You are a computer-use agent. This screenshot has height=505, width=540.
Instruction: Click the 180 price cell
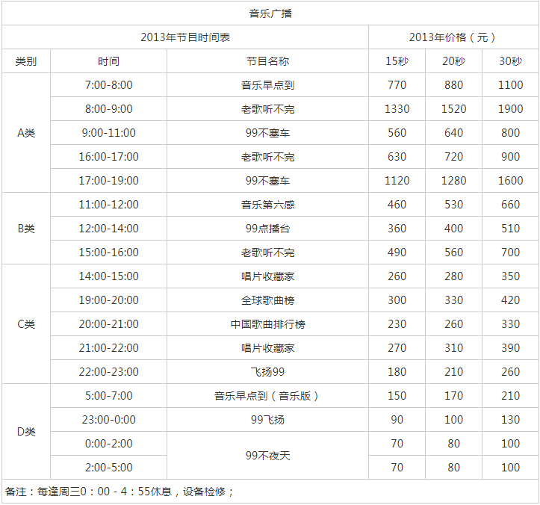(397, 372)
